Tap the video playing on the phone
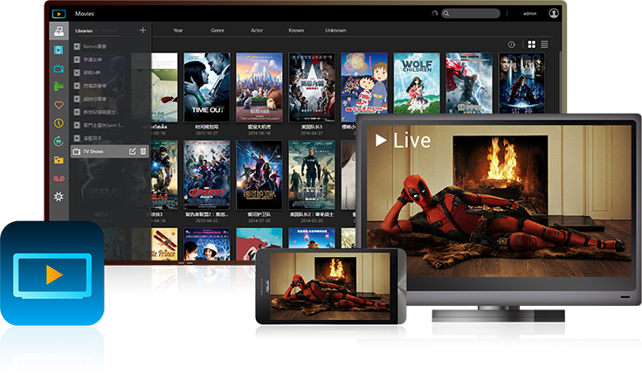This screenshot has width=642, height=375. 329,286
